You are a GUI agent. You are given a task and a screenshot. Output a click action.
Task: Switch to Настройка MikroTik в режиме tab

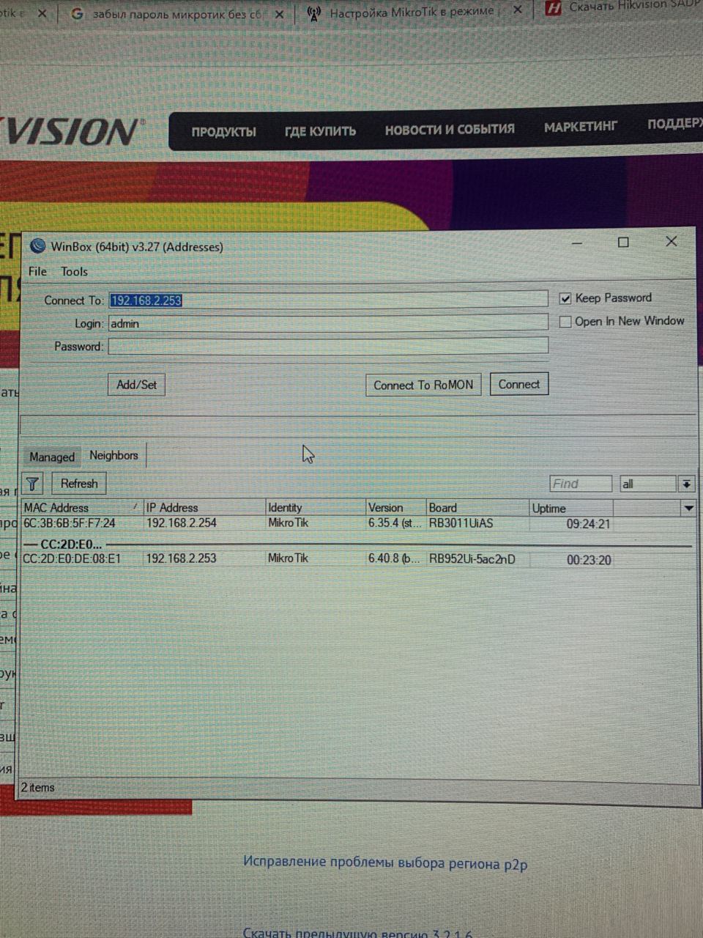pyautogui.click(x=414, y=12)
